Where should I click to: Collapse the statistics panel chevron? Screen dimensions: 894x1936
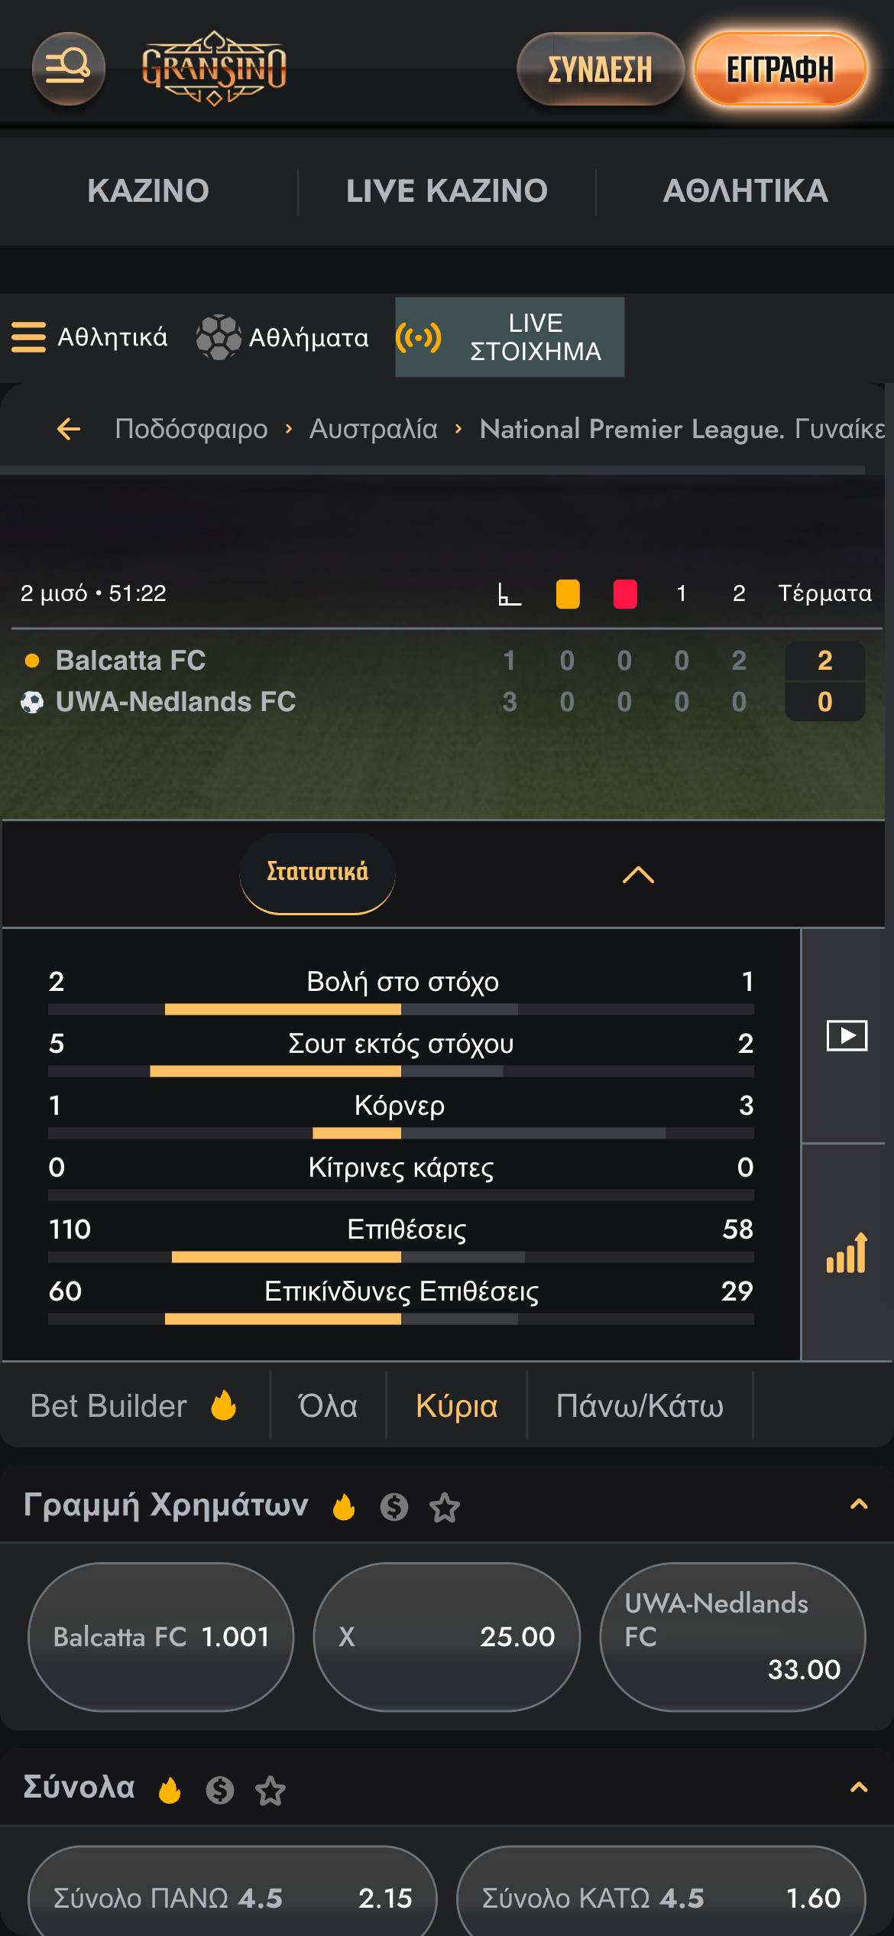point(638,875)
